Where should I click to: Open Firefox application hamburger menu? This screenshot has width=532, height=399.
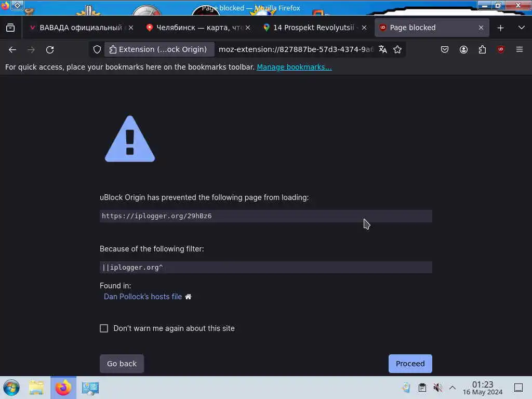[x=520, y=49]
